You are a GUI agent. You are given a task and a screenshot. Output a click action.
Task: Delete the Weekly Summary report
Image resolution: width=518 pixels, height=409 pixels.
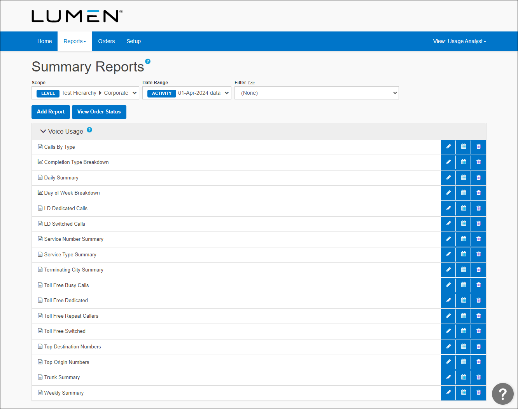(x=479, y=393)
